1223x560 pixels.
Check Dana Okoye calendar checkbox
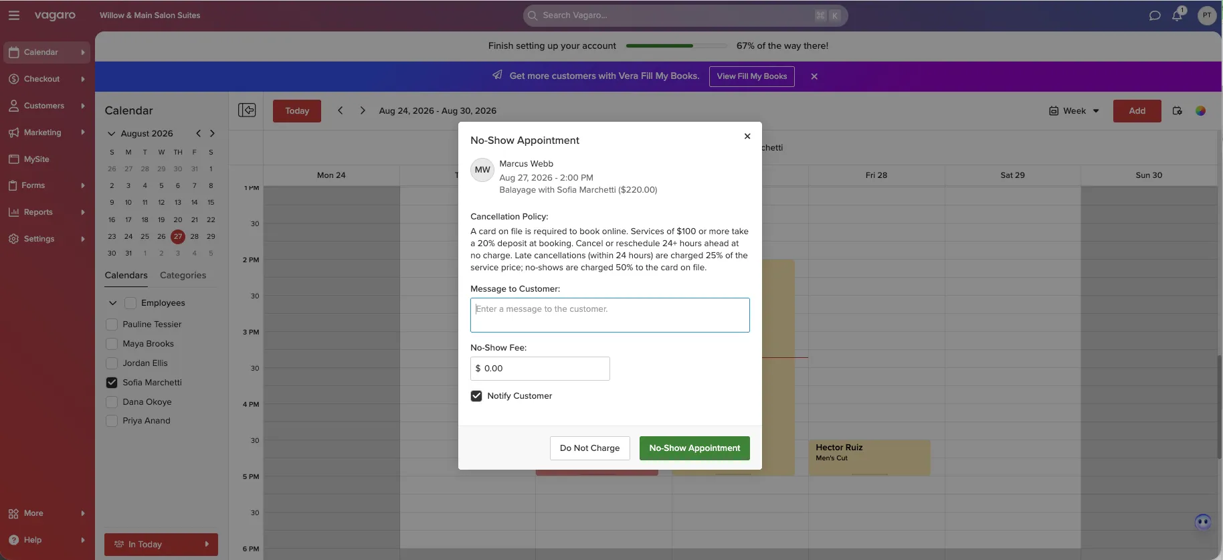point(112,402)
